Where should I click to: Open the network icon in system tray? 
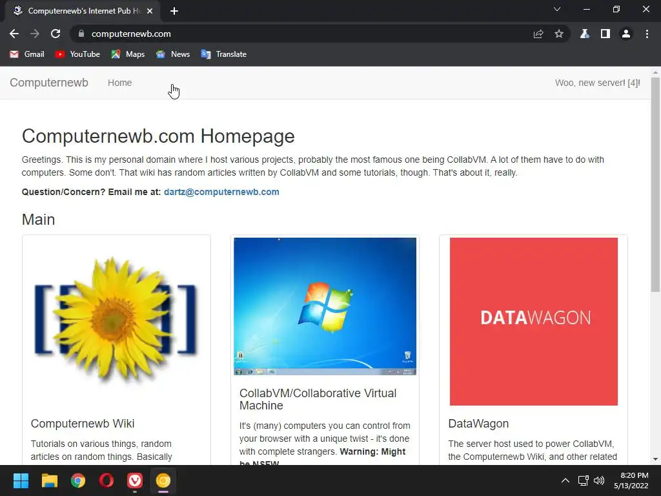click(x=584, y=480)
